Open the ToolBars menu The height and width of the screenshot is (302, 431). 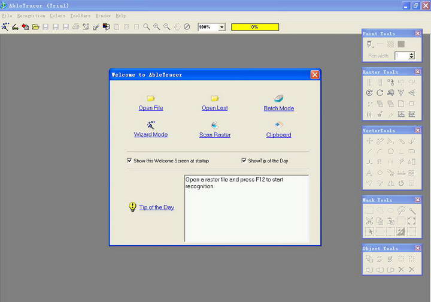coord(80,16)
